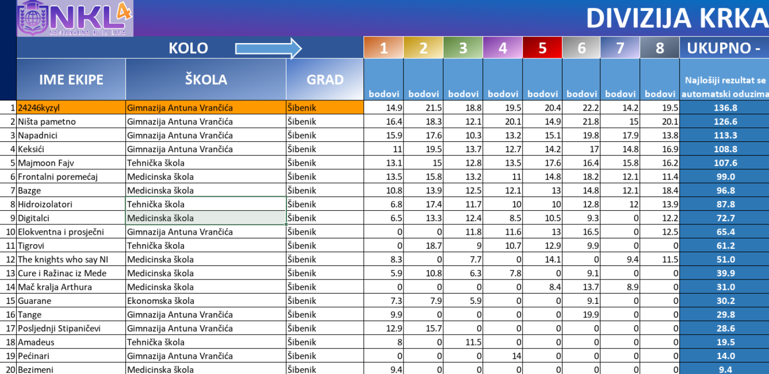
Task: Click the ŠKOLA column header
Action: coord(206,79)
